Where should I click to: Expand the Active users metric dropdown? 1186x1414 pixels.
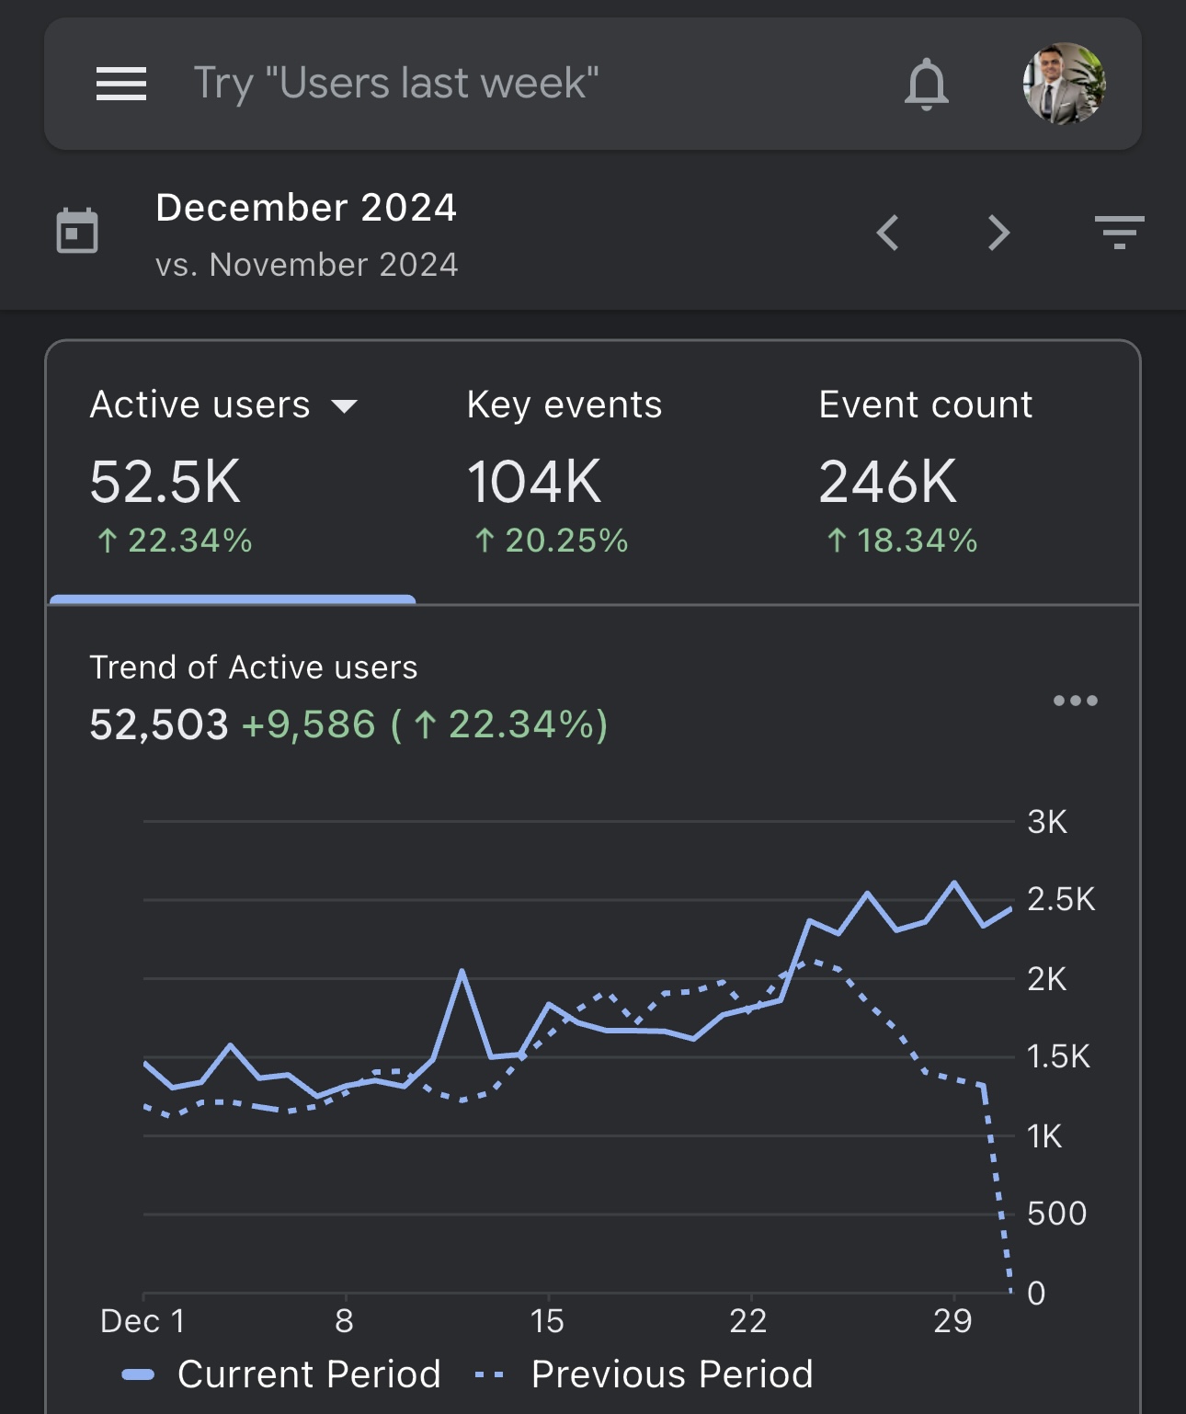[x=345, y=406]
